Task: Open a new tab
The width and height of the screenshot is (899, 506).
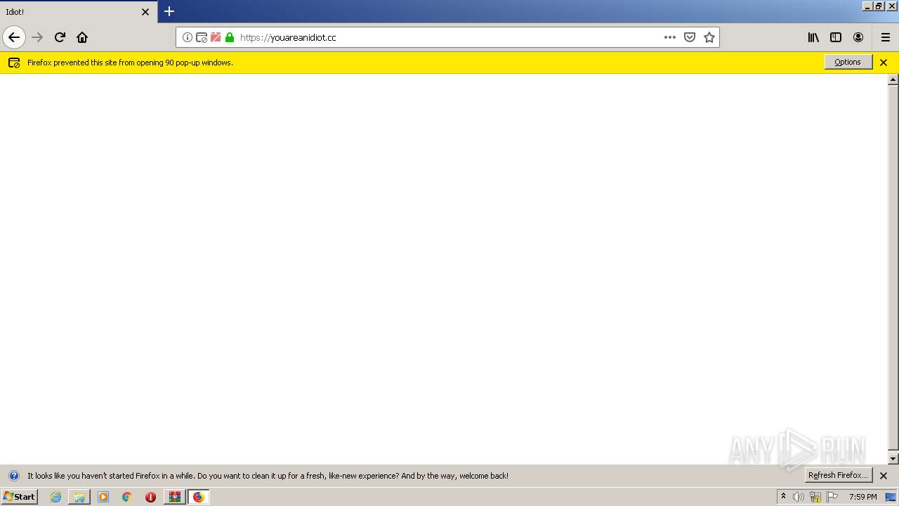Action: pyautogui.click(x=169, y=11)
